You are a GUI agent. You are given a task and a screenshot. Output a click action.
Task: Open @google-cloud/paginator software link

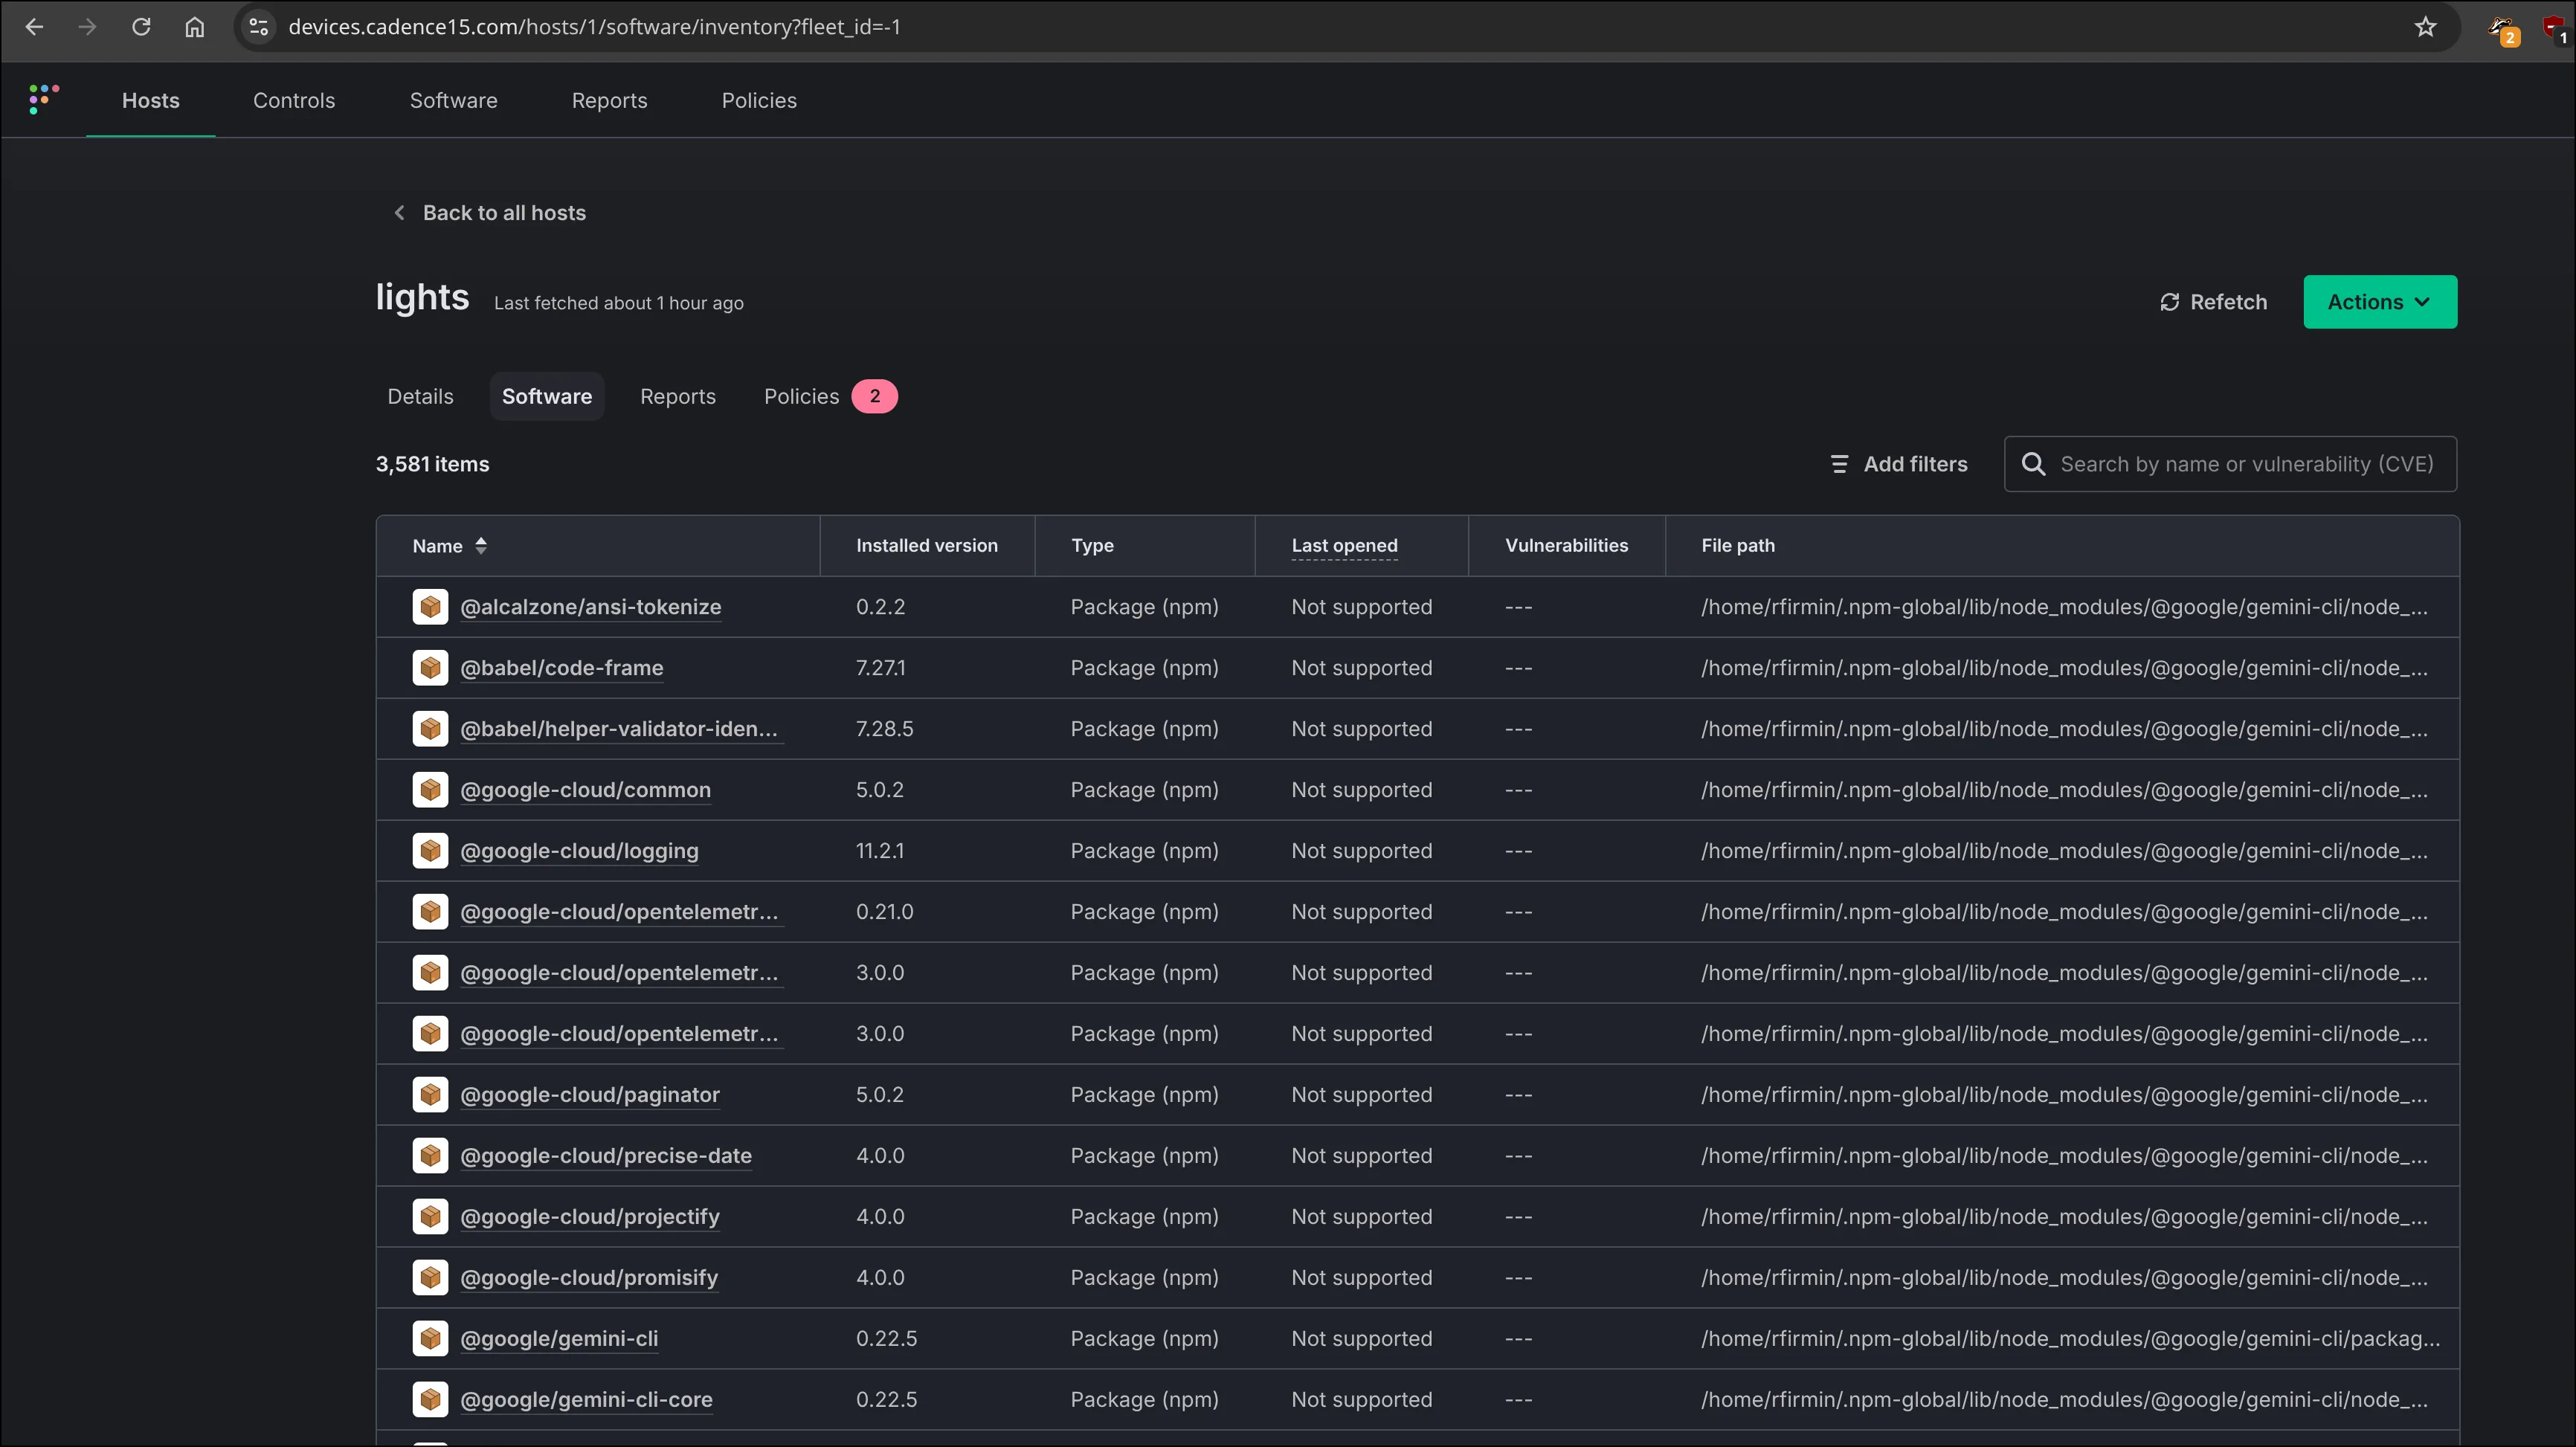pos(590,1095)
